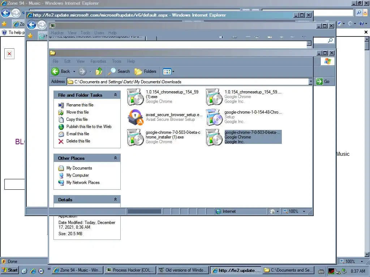Click Favorites star in Microsoft Update window
Image resolution: width=370 pixels, height=277 pixels.
[30, 36]
